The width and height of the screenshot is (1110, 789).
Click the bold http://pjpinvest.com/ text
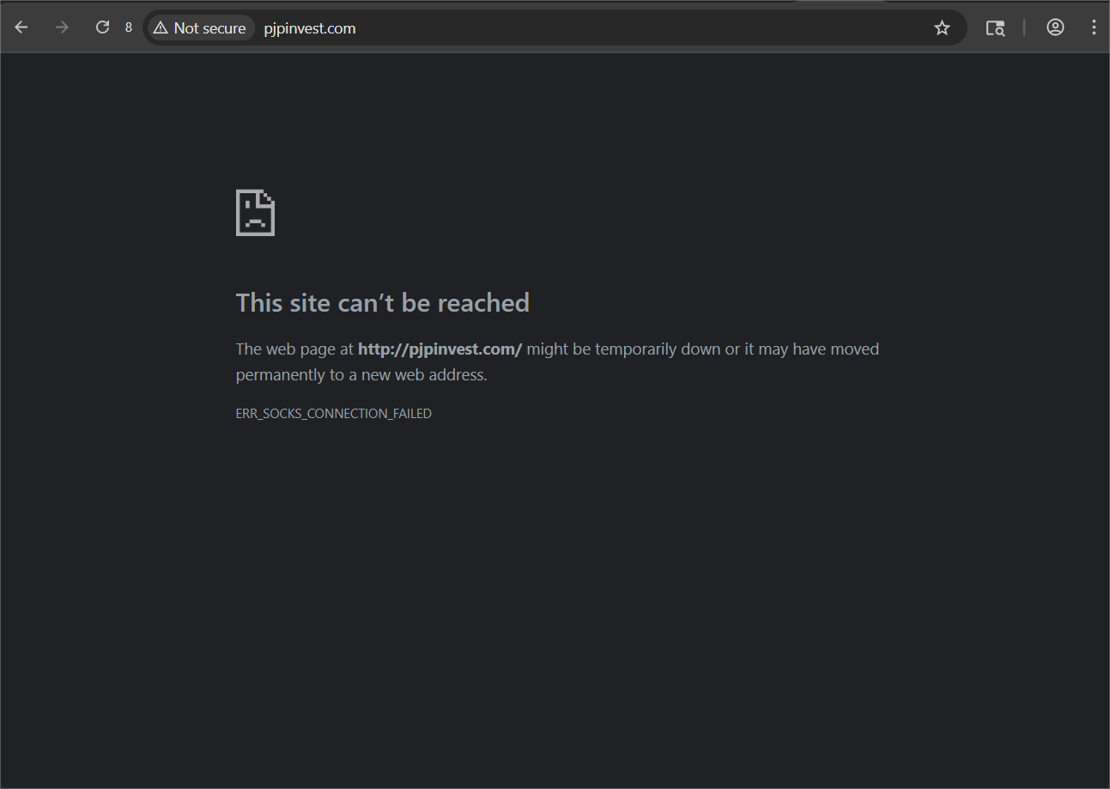[440, 349]
